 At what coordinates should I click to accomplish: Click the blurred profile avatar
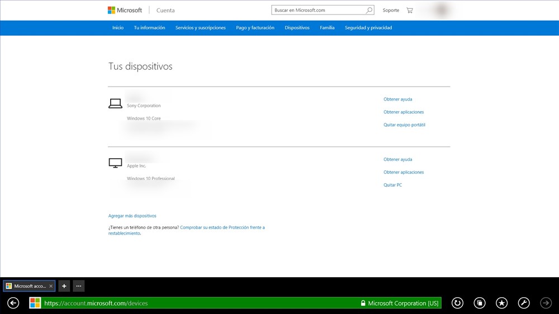pyautogui.click(x=442, y=10)
